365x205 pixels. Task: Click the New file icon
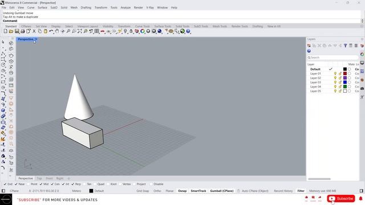[x=5, y=31]
